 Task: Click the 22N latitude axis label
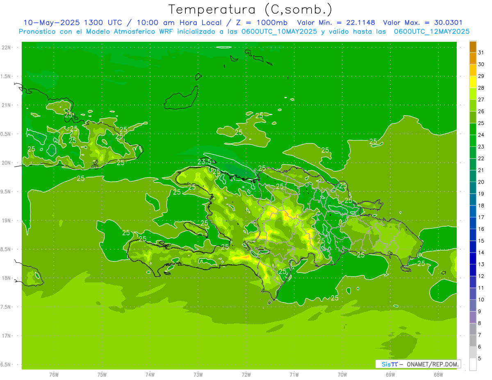(6, 48)
